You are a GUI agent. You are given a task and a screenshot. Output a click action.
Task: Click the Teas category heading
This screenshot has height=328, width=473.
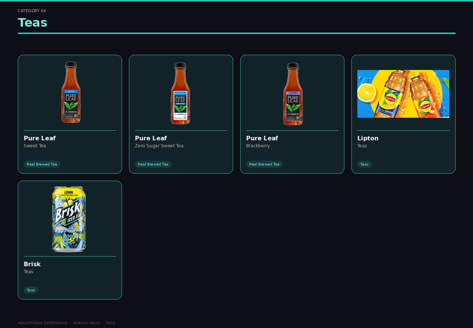point(33,23)
